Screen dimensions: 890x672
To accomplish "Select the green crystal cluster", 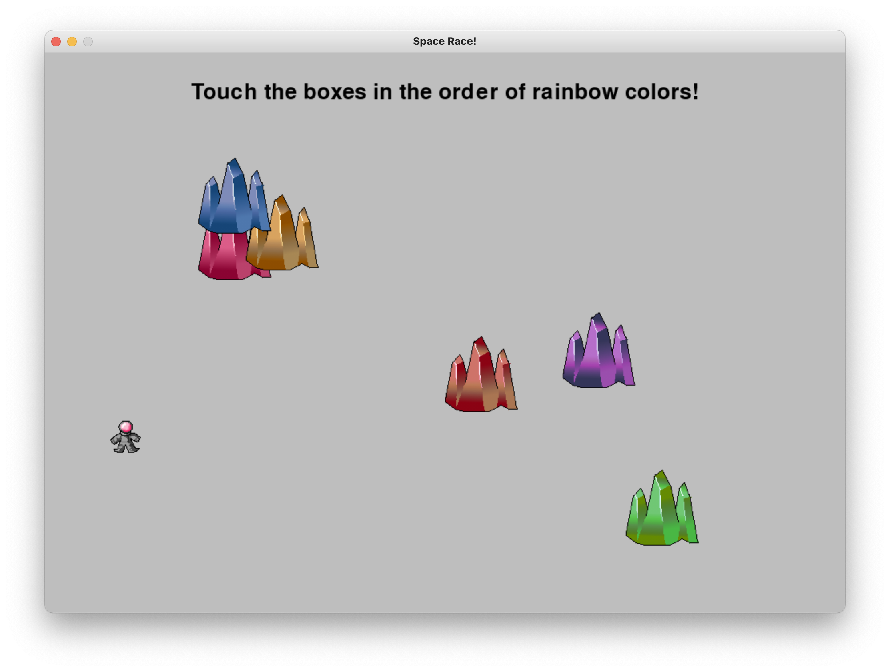I will click(x=662, y=513).
